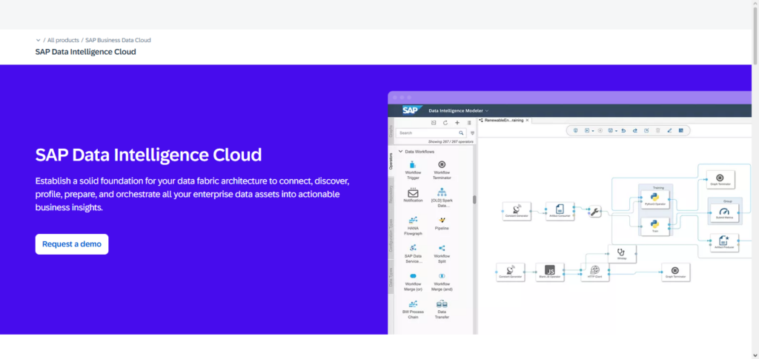Viewport: 759px width, 359px height.
Task: Select the Artifact Consumer node
Action: click(560, 211)
